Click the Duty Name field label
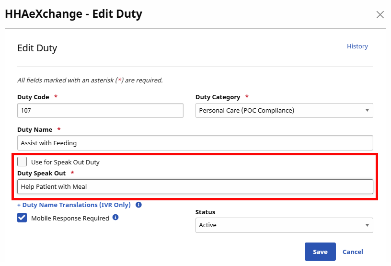The image size is (391, 266). [x=35, y=129]
